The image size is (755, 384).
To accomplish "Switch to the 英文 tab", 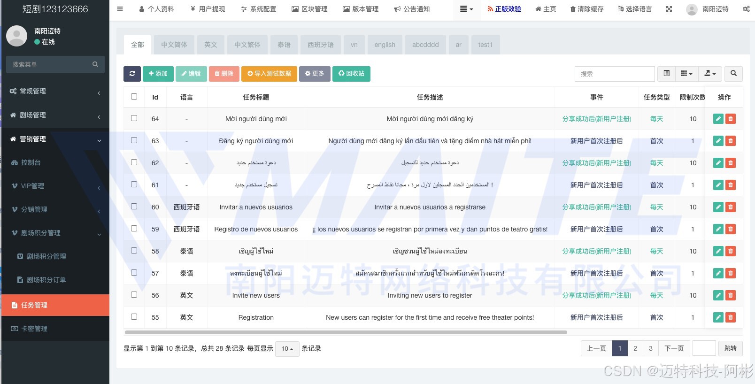I will [211, 45].
